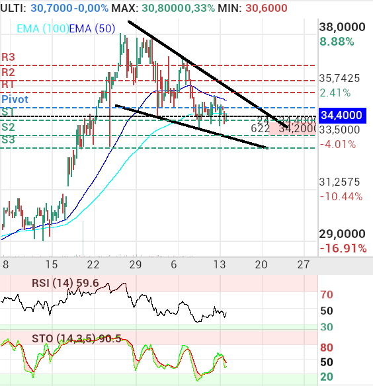Click the 29,0000 price axis value
The image size is (373, 386).
[x=342, y=234]
